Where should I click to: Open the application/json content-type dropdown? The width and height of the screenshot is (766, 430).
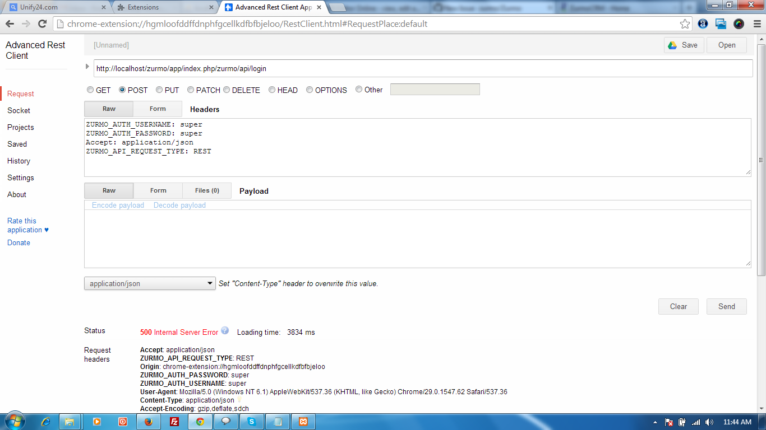coord(149,283)
